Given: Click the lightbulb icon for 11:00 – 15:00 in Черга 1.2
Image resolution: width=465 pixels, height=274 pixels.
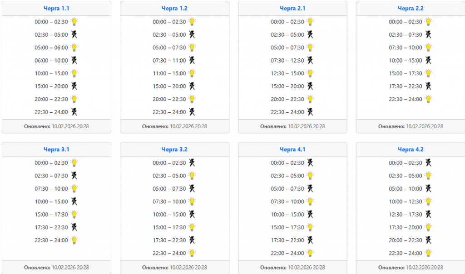Looking at the screenshot, I should point(192,73).
